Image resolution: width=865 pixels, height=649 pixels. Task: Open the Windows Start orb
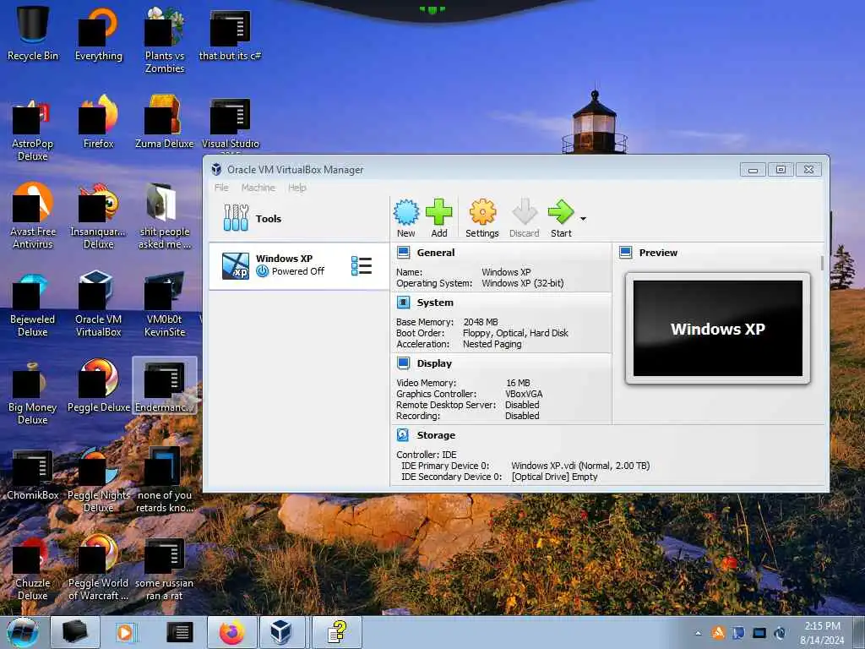click(x=23, y=632)
